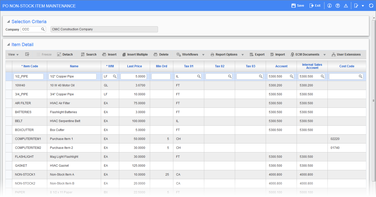The width and height of the screenshot is (376, 197).
Task: Select the AIR FILTER row
Action: pyautogui.click(x=186, y=103)
